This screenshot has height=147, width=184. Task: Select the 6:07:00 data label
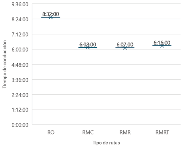pyautogui.click(x=125, y=45)
